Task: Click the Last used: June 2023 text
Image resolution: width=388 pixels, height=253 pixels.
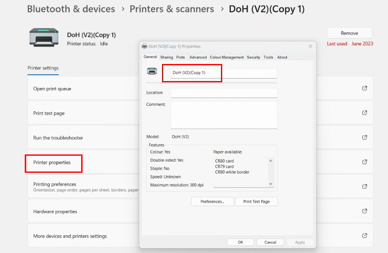Action: pos(350,44)
